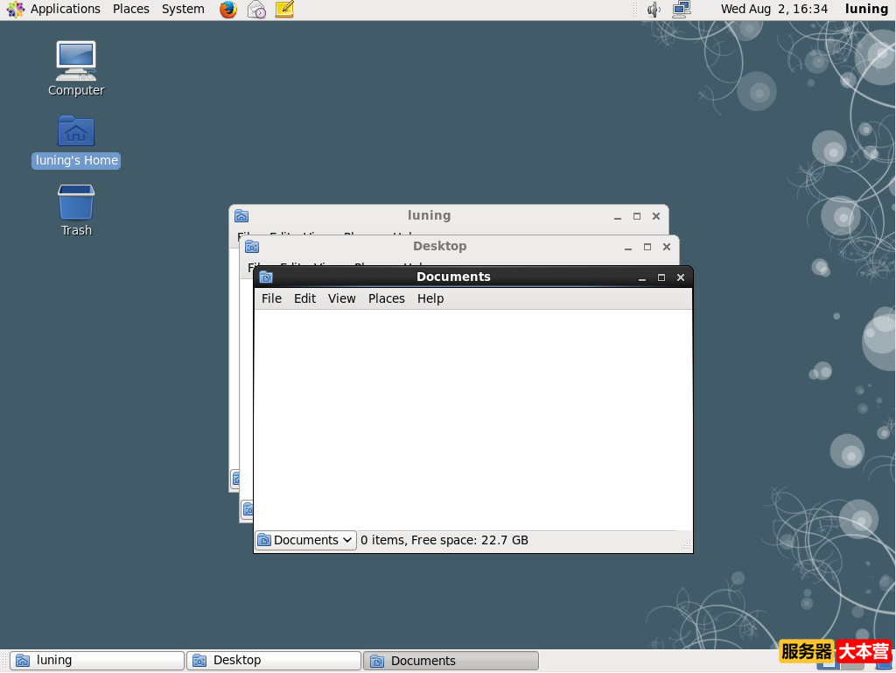Select the Trash desktop icon
896x673 pixels.
76,203
